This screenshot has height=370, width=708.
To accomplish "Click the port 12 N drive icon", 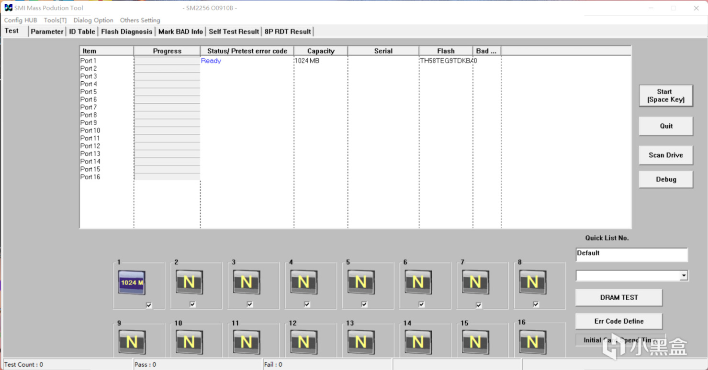I will pos(303,343).
